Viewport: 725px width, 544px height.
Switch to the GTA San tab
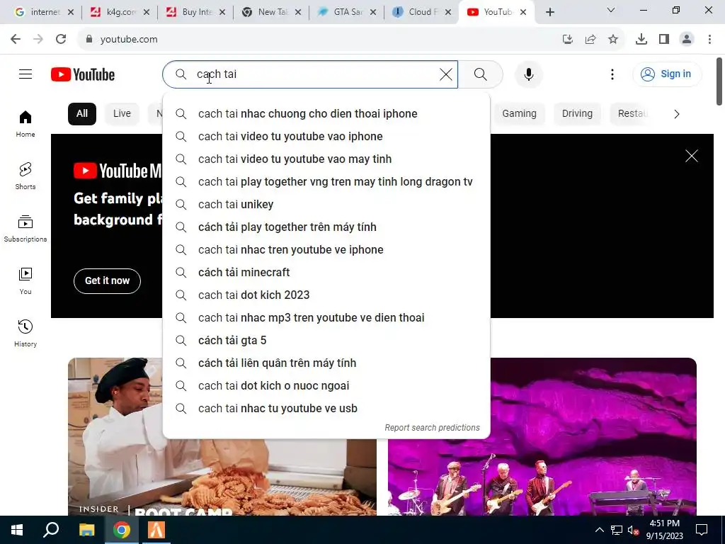tap(347, 12)
